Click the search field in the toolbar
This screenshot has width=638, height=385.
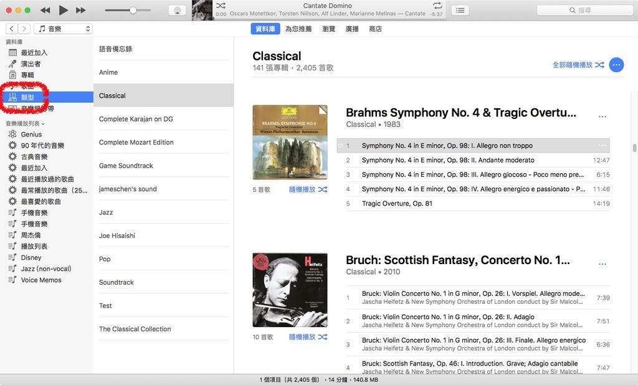point(584,10)
